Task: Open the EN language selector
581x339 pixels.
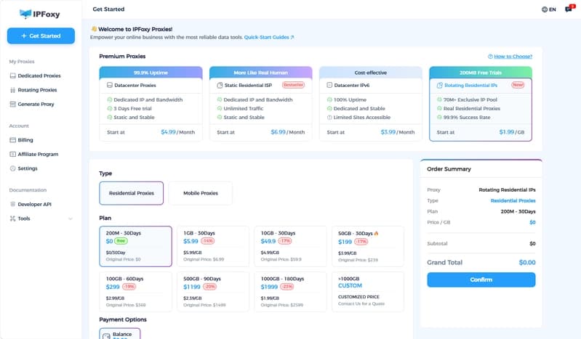Action: [x=549, y=9]
